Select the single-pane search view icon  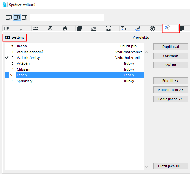[9, 17]
